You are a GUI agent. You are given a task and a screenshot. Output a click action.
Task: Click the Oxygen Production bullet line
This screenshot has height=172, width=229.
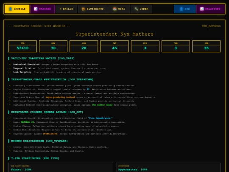pos(73,89)
